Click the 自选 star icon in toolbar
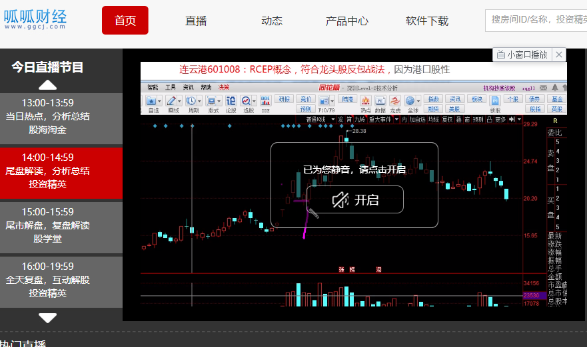 tap(153, 102)
